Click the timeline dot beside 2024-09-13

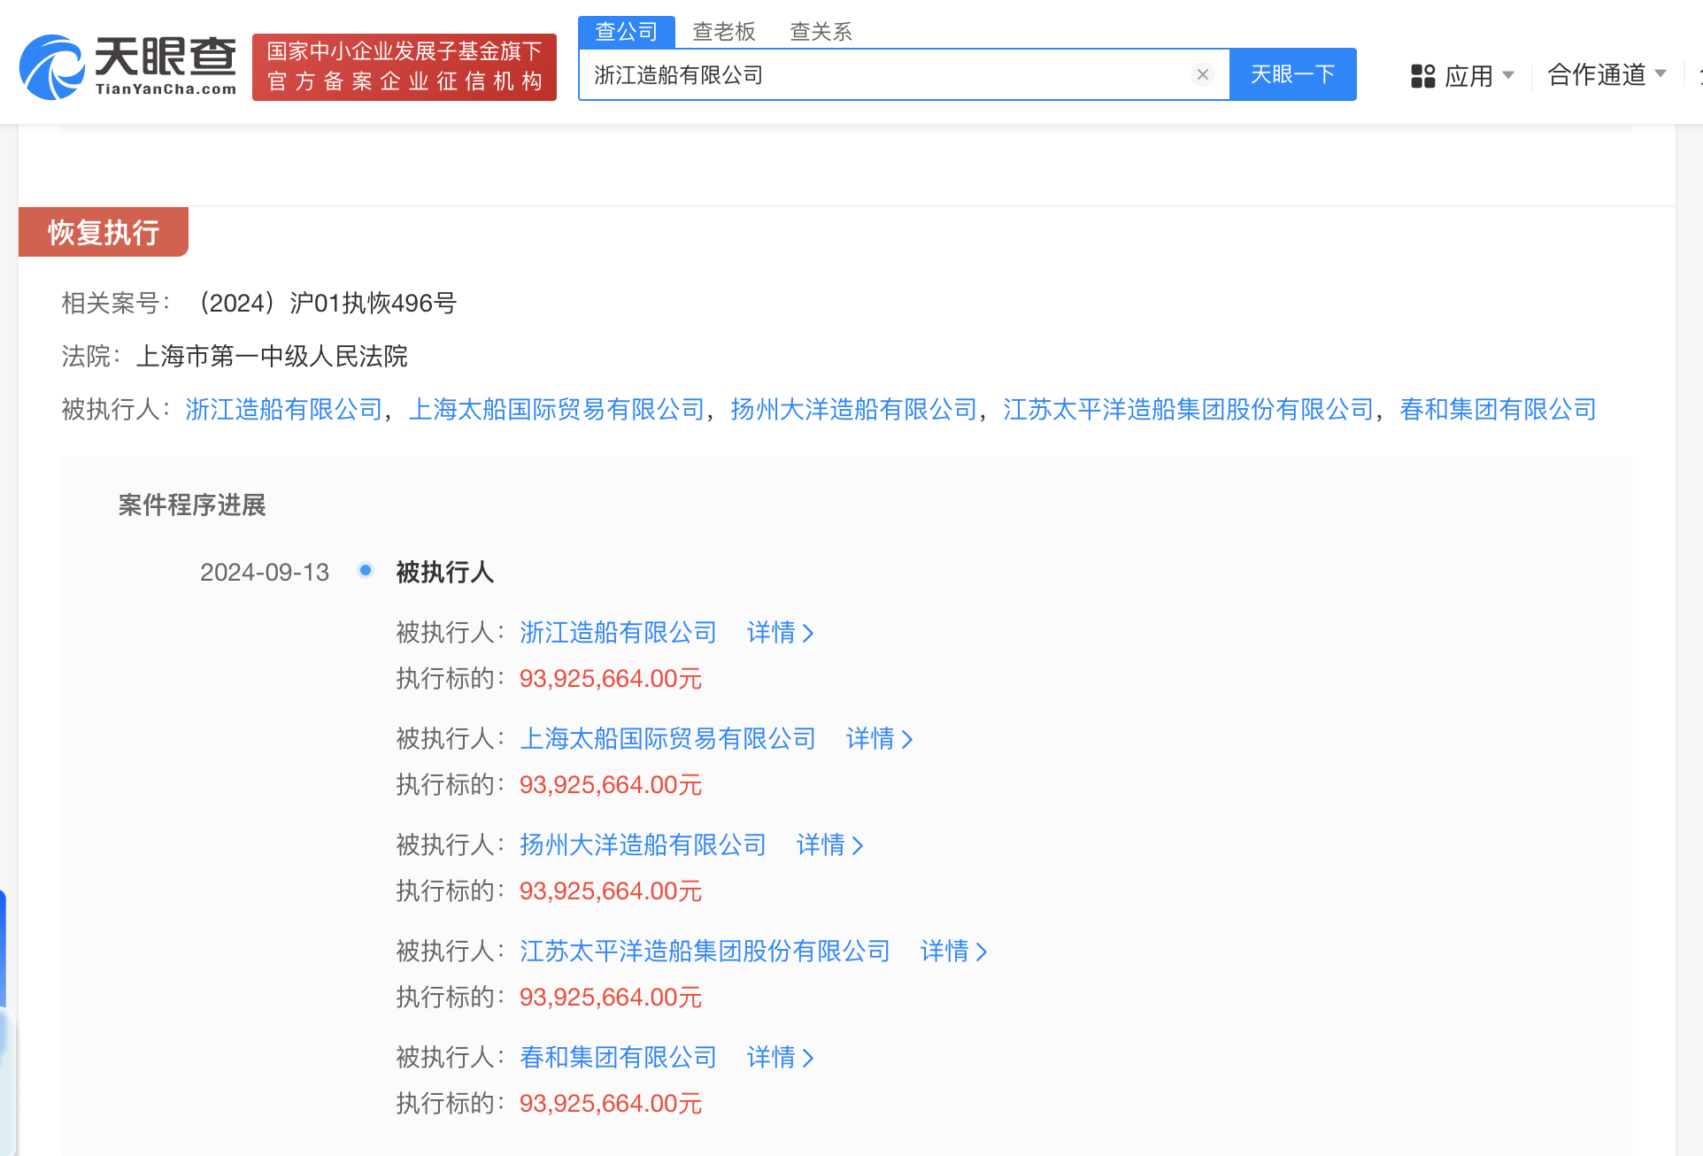[365, 570]
